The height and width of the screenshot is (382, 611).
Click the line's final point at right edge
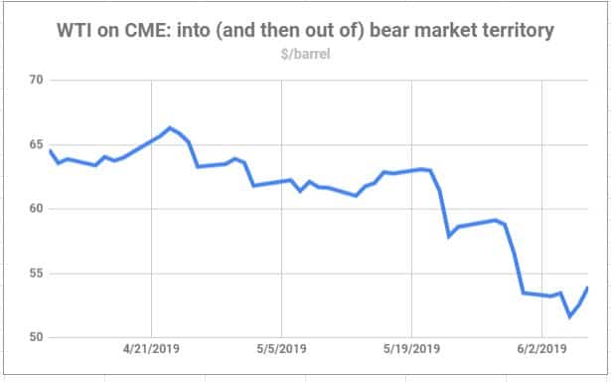(587, 287)
